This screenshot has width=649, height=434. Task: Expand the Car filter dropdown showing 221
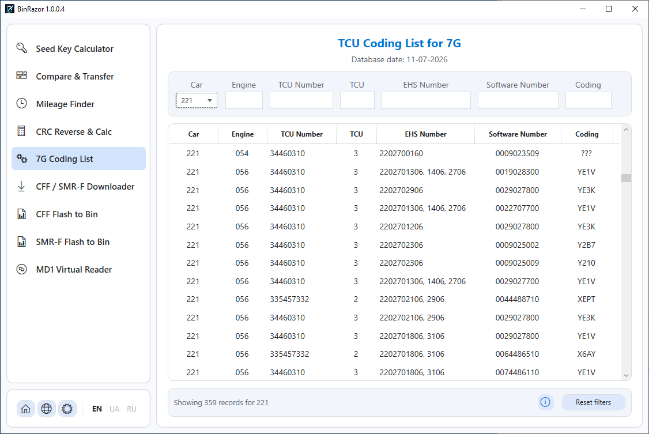click(197, 100)
